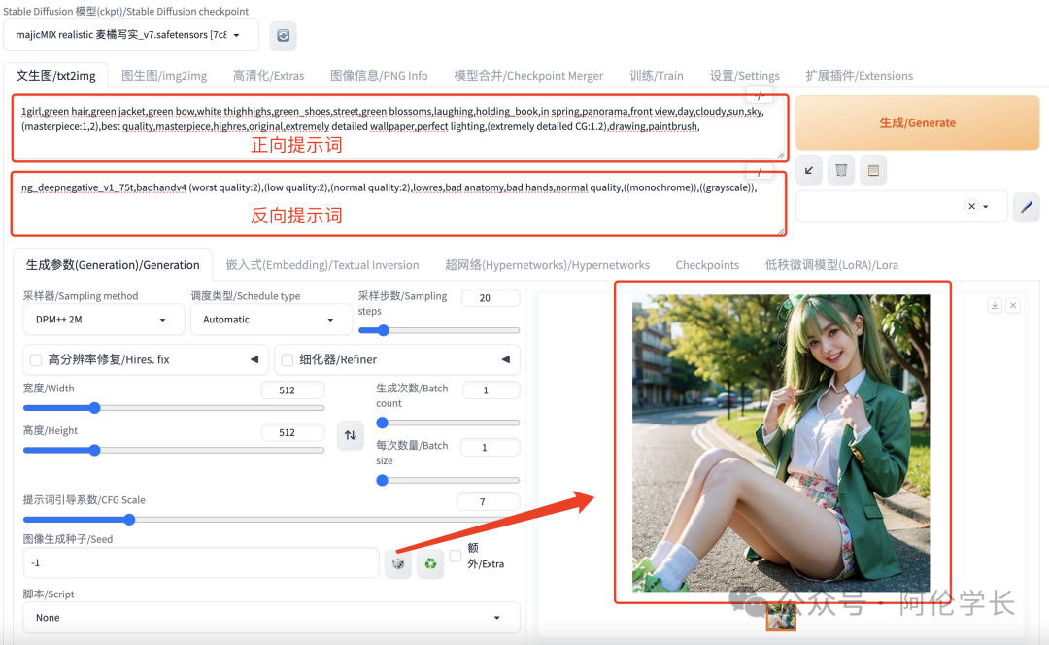Select the generated image thumbnail below the preview
1049x645 pixels.
pyautogui.click(x=780, y=616)
